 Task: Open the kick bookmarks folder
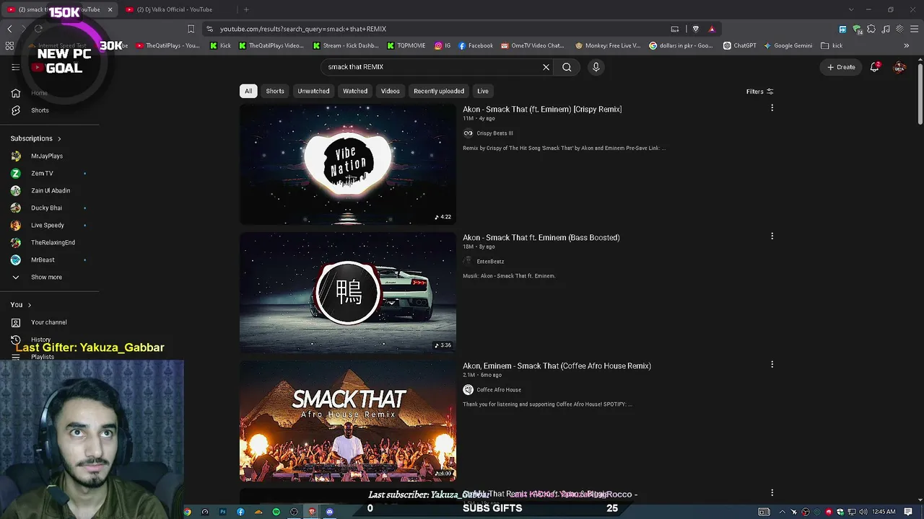point(832,45)
